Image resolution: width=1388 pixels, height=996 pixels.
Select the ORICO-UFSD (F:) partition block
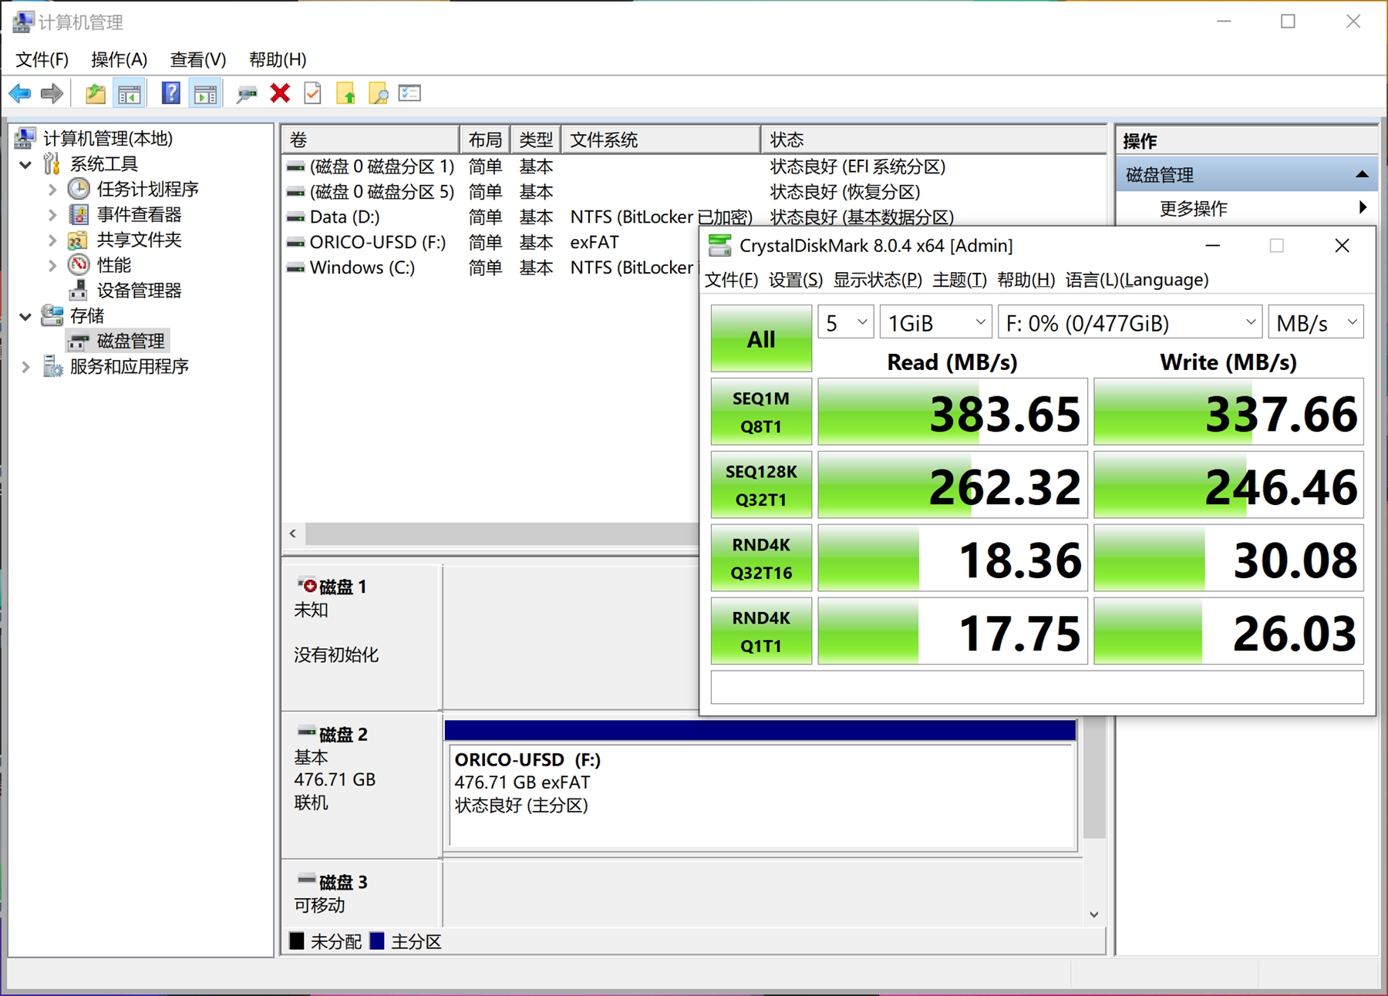(x=760, y=794)
